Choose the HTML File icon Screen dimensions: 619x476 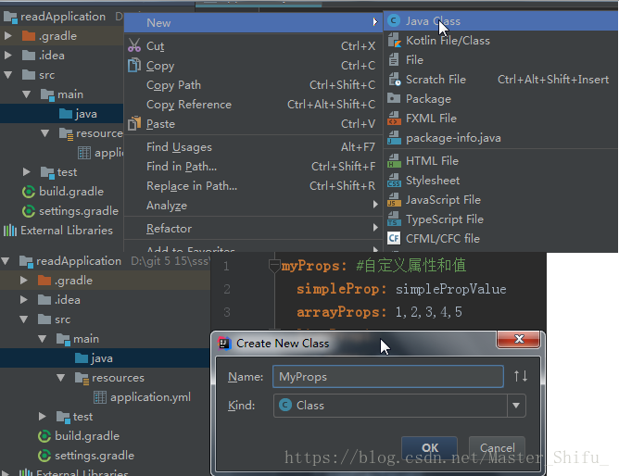tap(394, 161)
